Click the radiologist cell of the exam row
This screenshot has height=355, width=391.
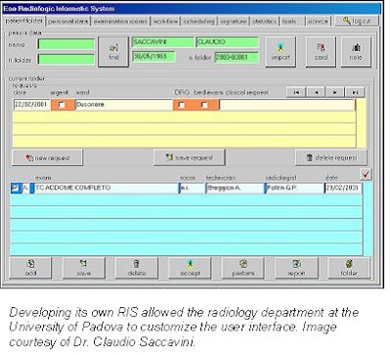tap(295, 188)
